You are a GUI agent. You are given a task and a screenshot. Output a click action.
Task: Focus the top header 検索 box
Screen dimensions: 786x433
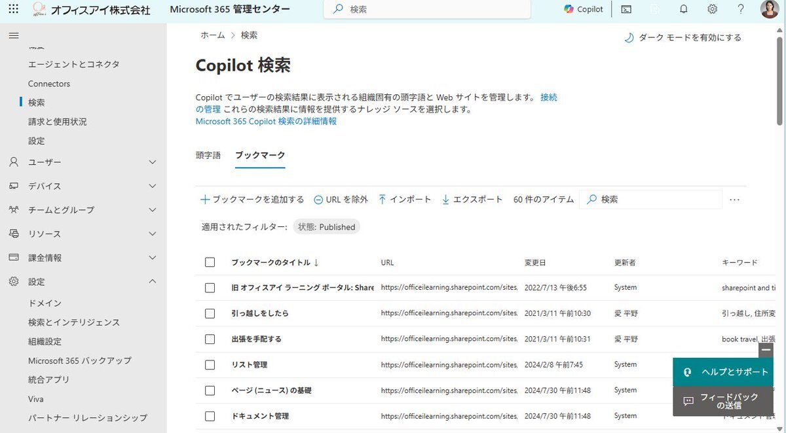(x=427, y=9)
